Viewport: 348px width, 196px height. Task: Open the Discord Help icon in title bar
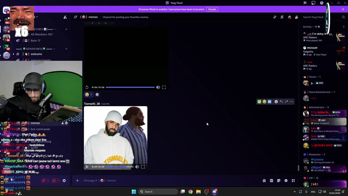pyautogui.click(x=322, y=3)
